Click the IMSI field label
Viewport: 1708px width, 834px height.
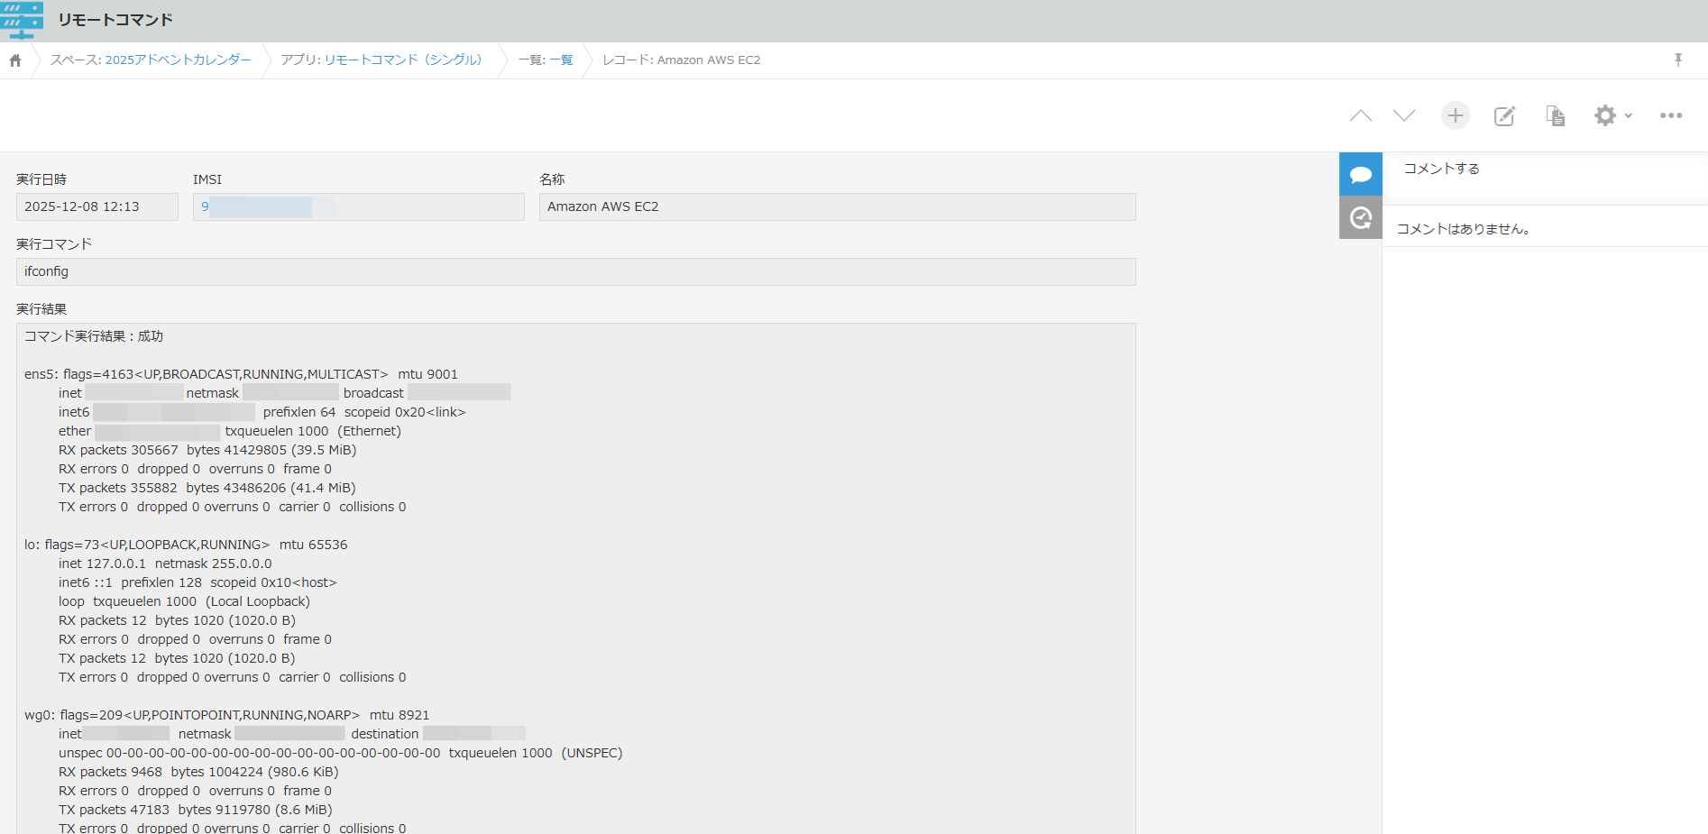click(x=207, y=179)
